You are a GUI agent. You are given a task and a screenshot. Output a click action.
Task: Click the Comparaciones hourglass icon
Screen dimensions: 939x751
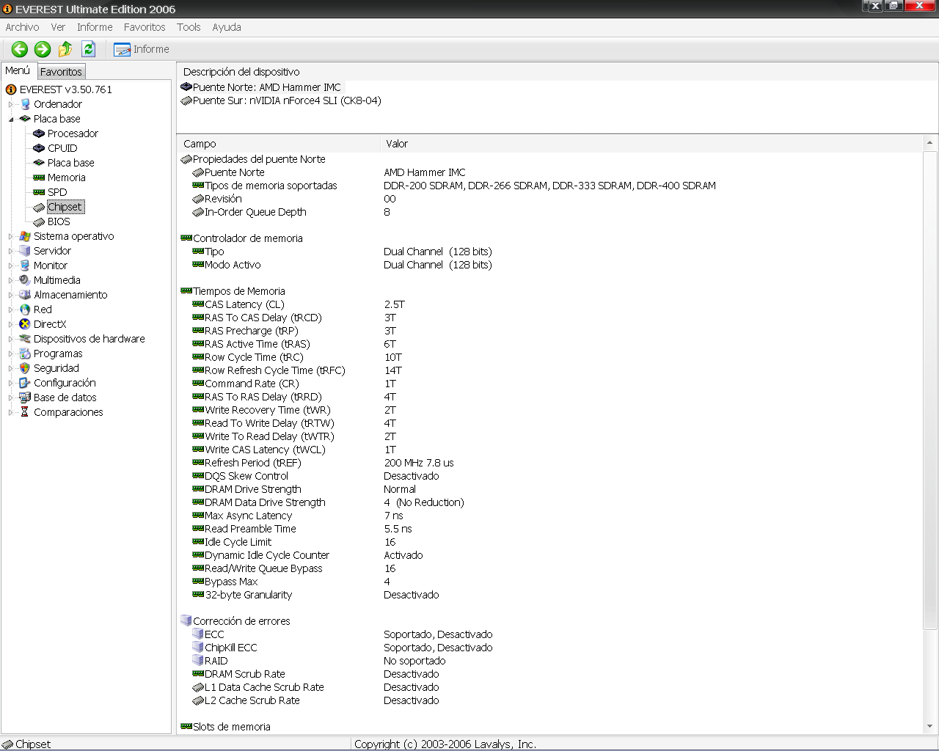[26, 412]
